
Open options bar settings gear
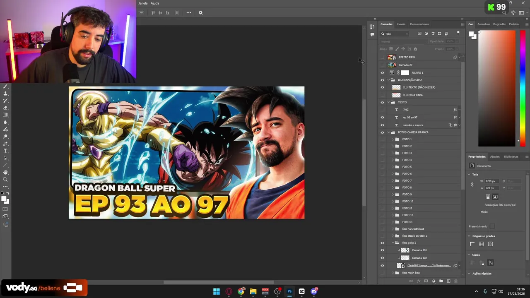tap(201, 13)
